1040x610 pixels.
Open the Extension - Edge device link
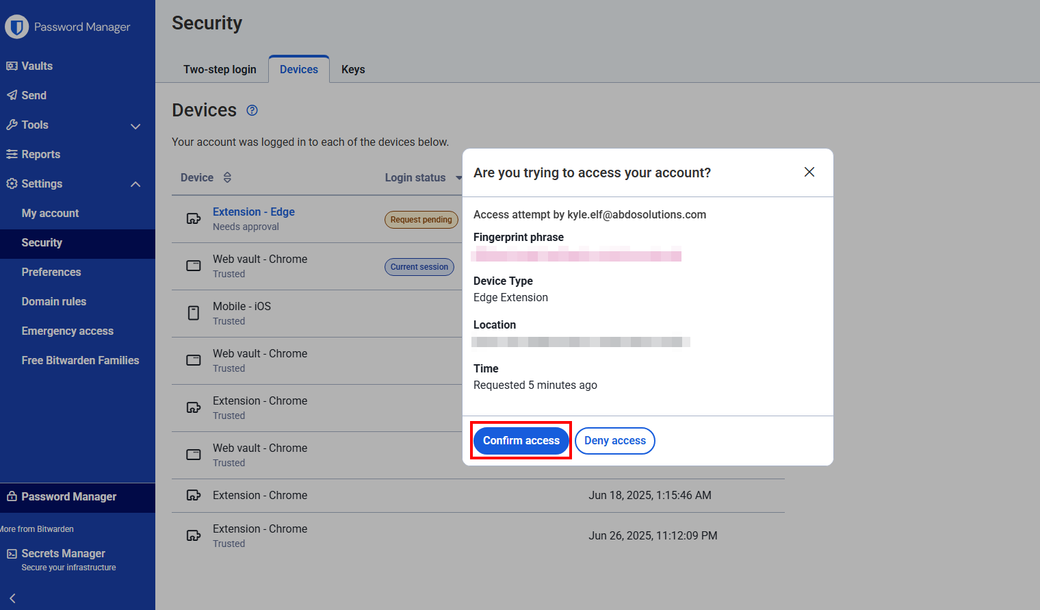254,212
